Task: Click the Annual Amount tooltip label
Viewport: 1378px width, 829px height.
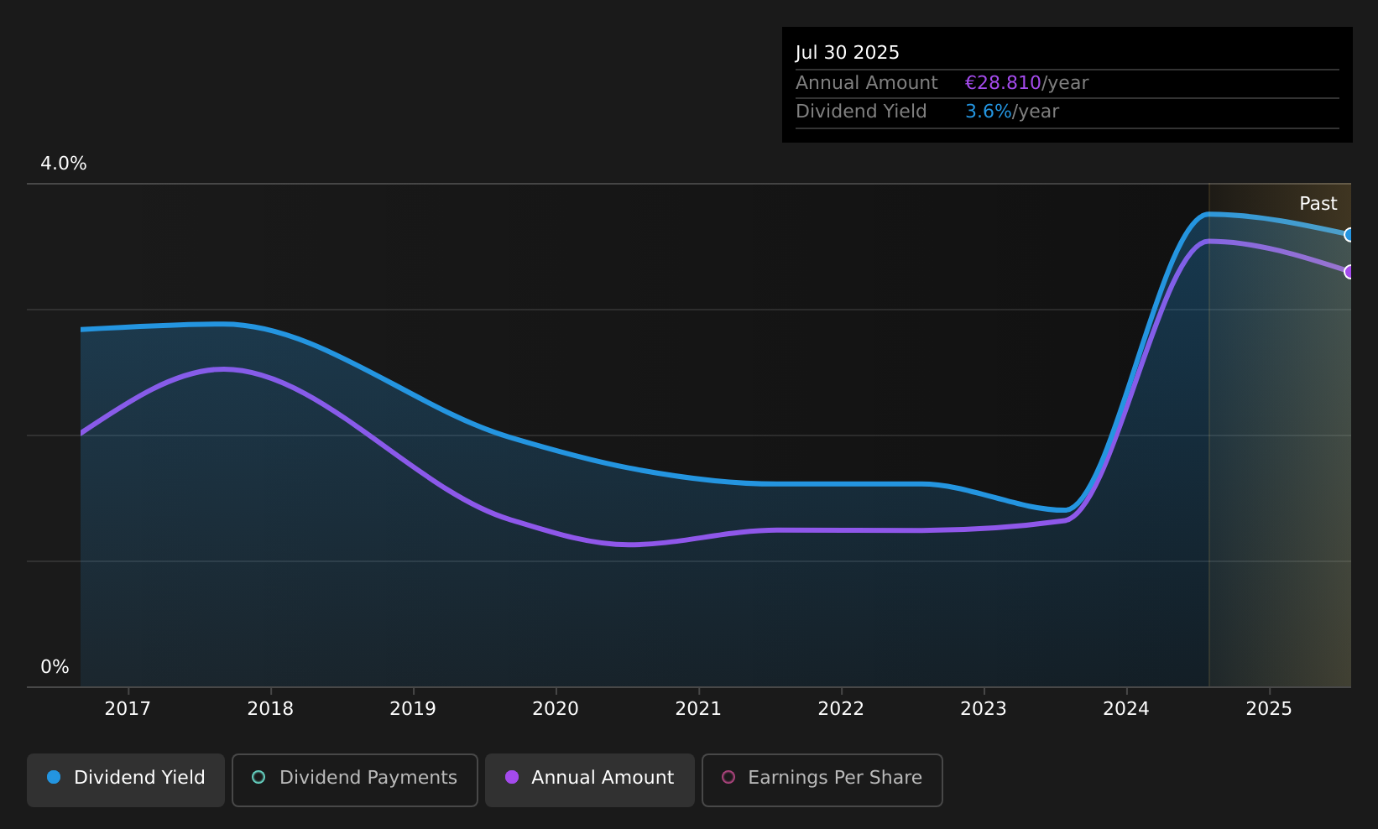Action: coord(867,83)
